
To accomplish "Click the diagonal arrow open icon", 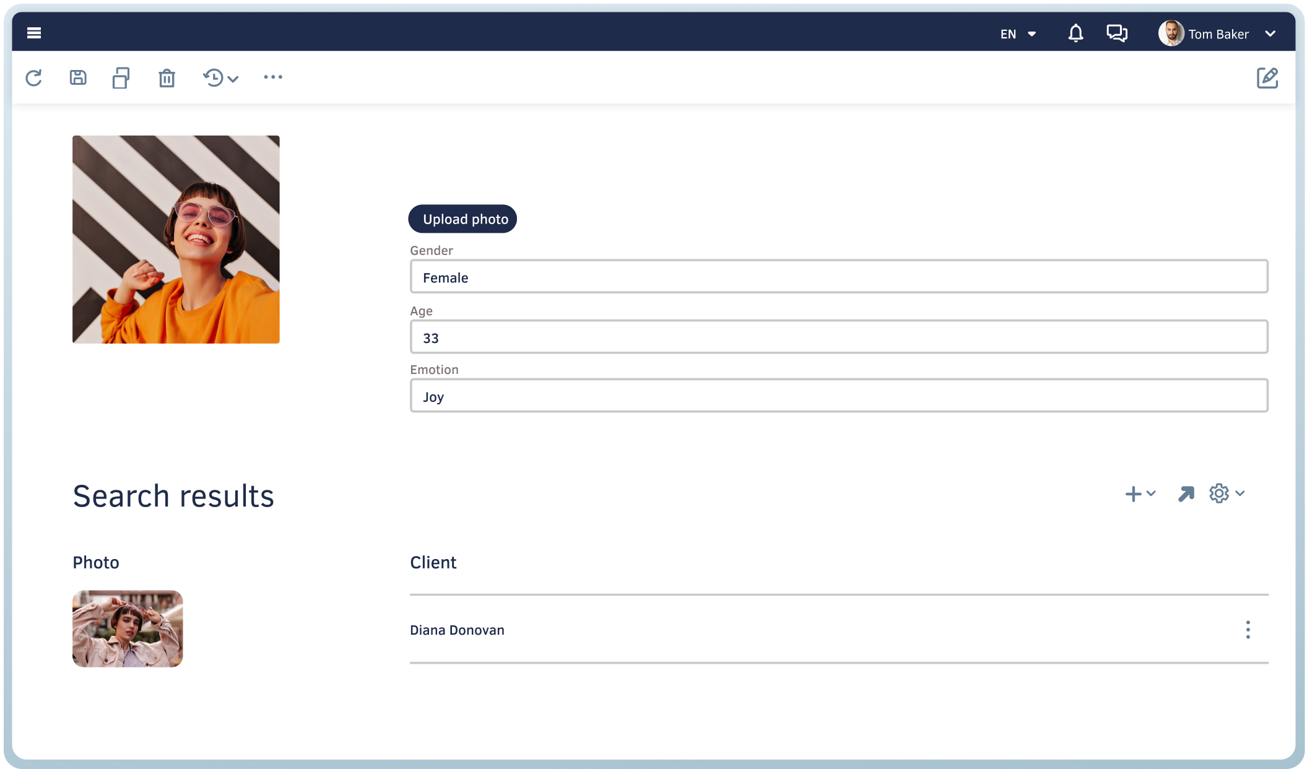I will tap(1186, 494).
